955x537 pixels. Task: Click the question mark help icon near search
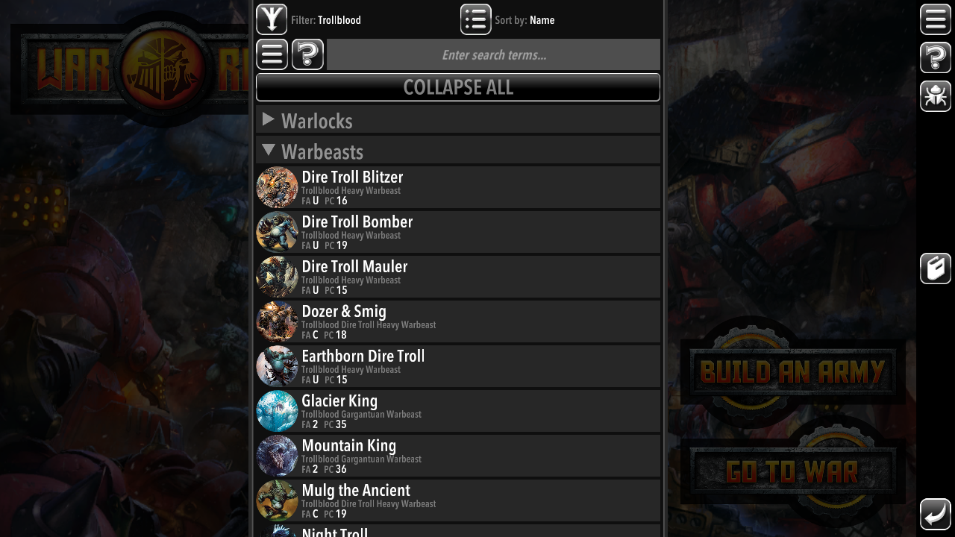pos(307,54)
